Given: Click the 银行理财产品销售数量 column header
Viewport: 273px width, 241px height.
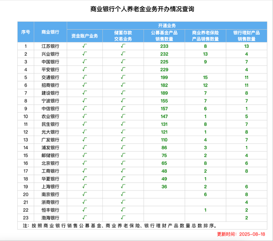Looking at the screenshot, I should 247,36.
